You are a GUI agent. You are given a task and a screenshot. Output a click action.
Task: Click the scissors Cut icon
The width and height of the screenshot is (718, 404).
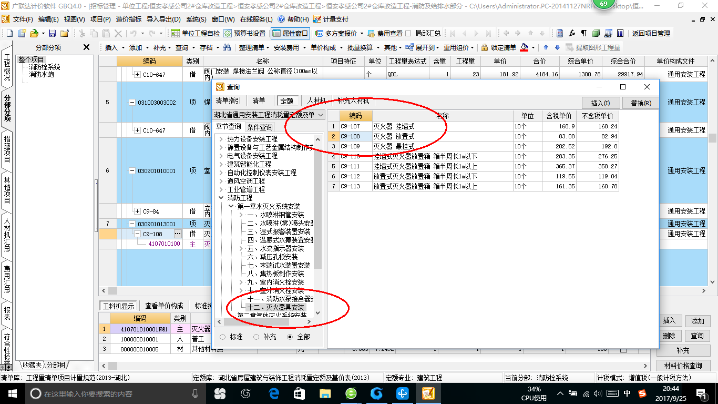coord(82,33)
